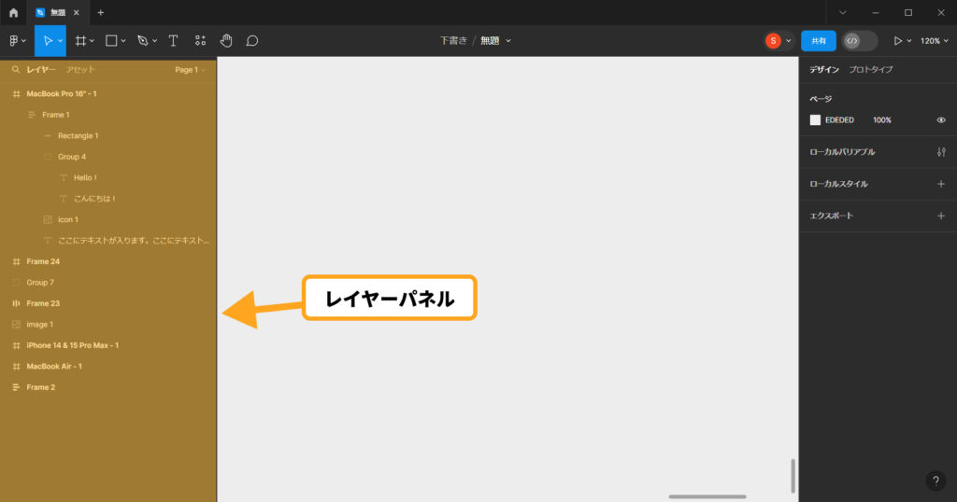This screenshot has height=502, width=957.
Task: Open presentation options dropdown arrow
Action: coord(908,41)
